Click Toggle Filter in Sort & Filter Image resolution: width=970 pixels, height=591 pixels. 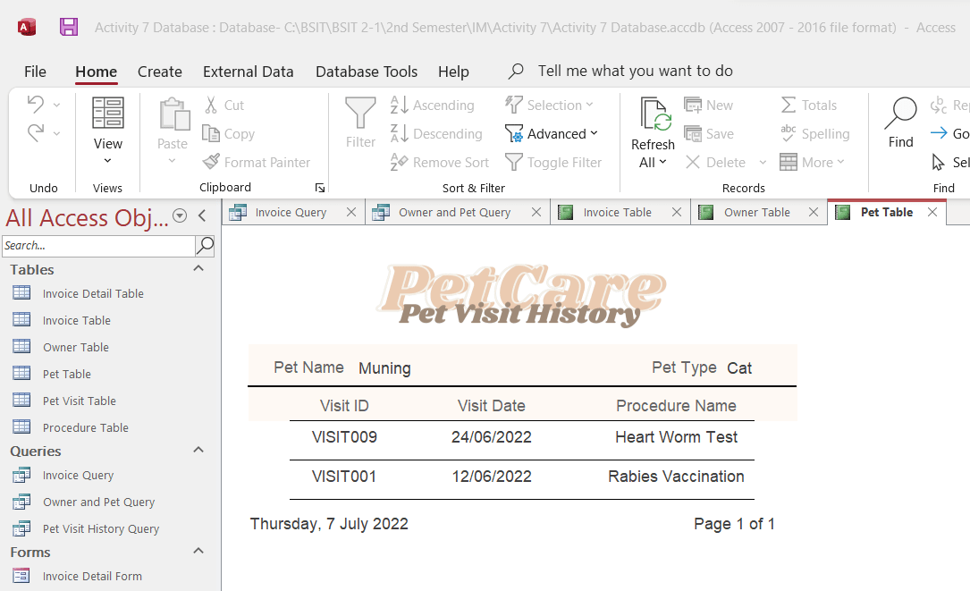553,163
